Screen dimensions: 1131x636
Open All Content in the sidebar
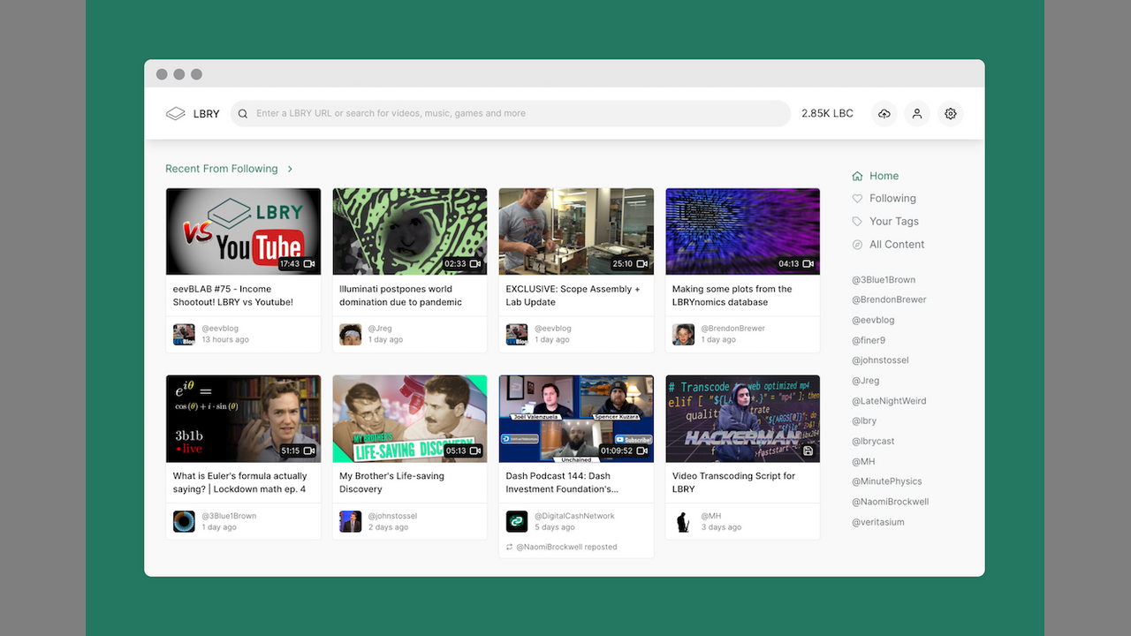896,245
